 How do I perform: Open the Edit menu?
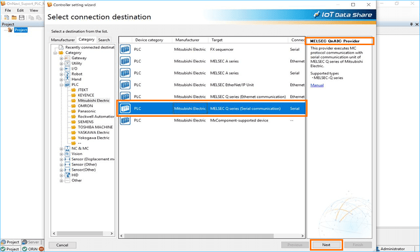pos(20,10)
